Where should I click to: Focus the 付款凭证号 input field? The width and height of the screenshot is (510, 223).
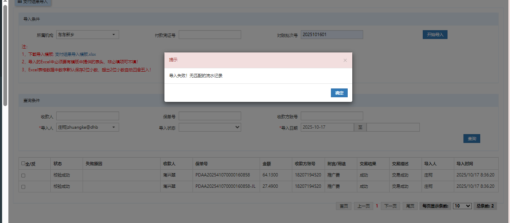click(210, 34)
